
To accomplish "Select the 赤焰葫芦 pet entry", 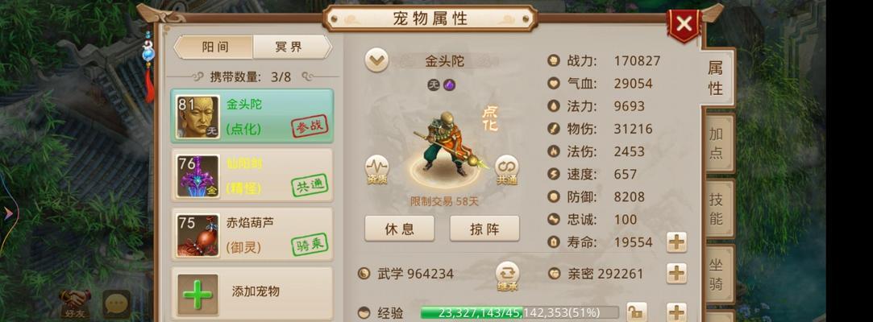I will [x=252, y=235].
